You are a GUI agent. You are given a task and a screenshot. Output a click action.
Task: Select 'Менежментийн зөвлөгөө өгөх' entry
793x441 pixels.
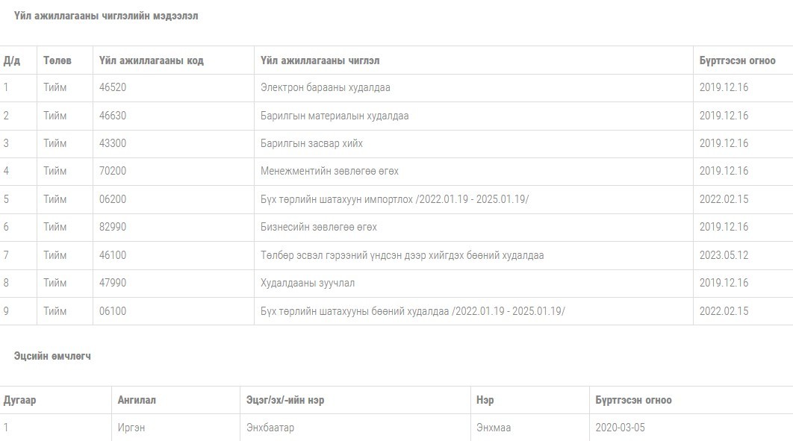[x=329, y=171]
